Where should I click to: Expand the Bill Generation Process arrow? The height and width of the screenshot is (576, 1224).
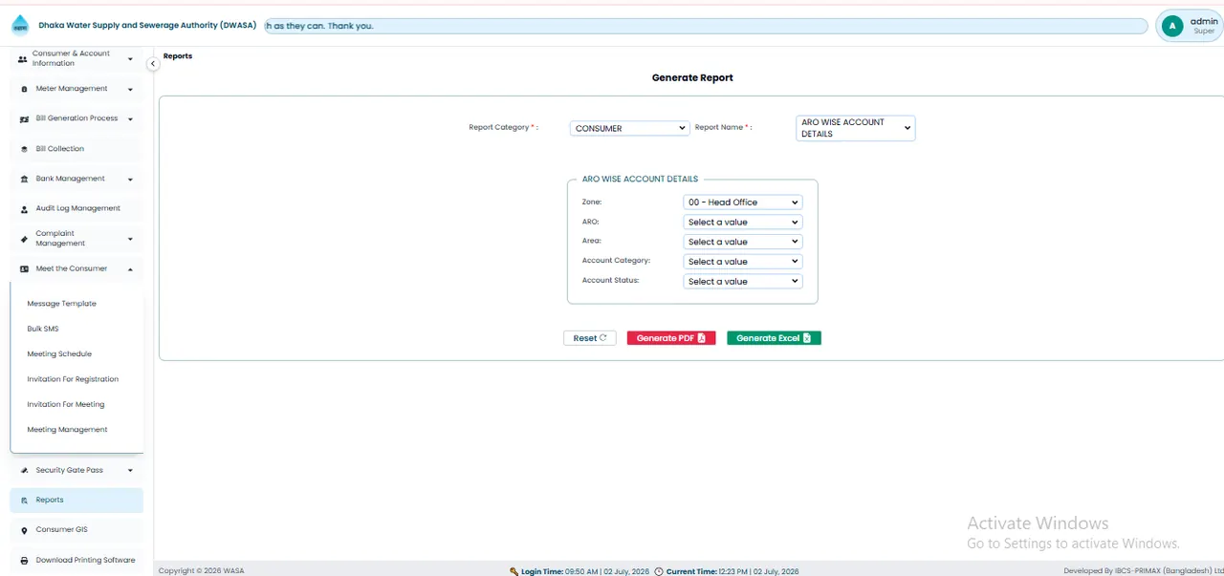pyautogui.click(x=130, y=119)
